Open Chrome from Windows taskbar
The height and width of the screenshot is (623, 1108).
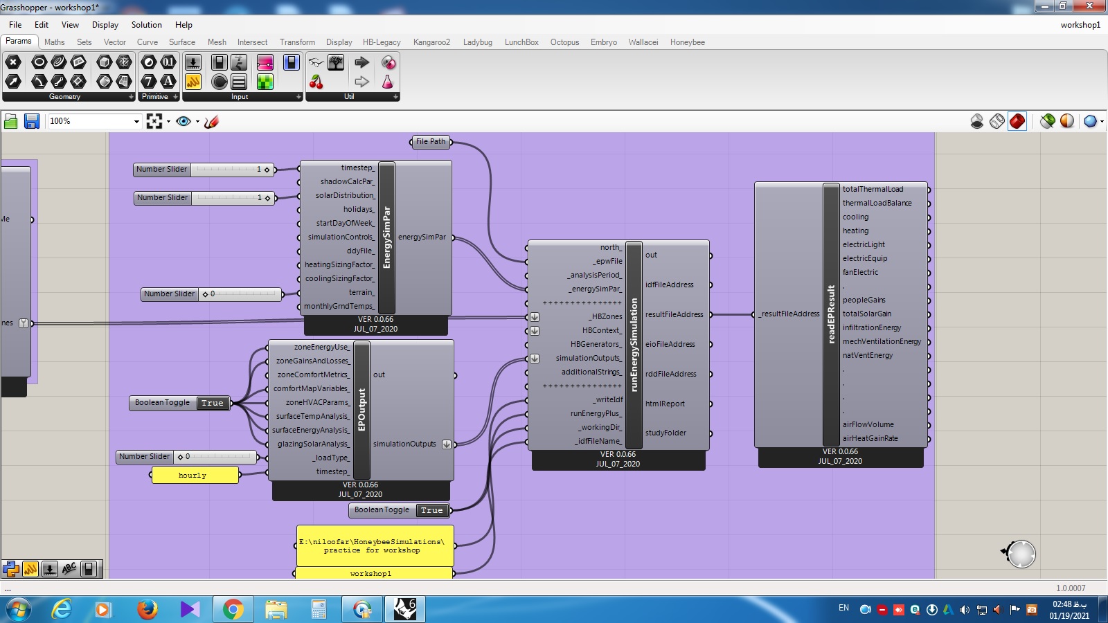point(233,609)
